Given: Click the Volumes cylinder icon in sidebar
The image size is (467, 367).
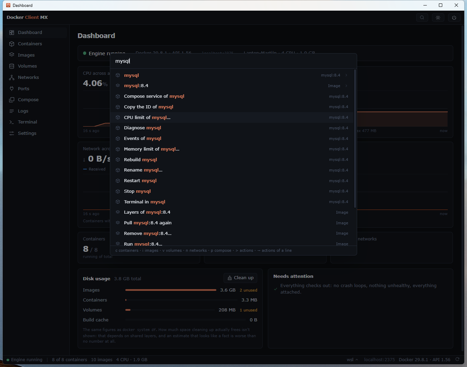Looking at the screenshot, I should click(12, 66).
